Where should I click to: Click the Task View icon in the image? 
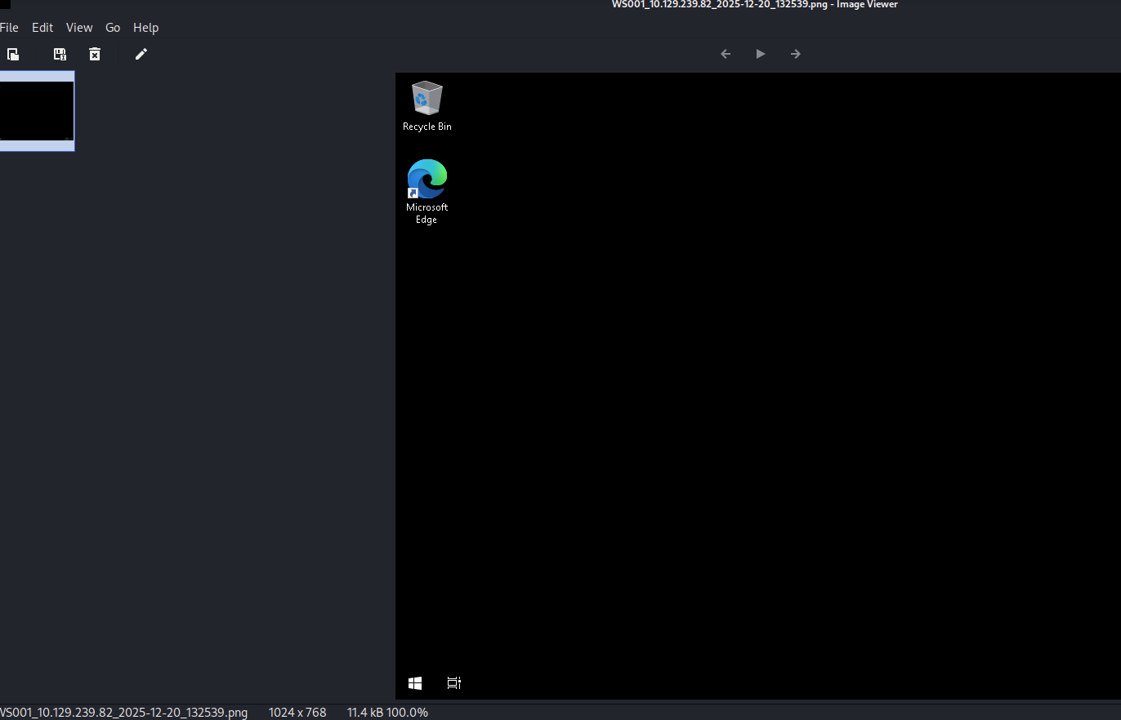point(454,682)
